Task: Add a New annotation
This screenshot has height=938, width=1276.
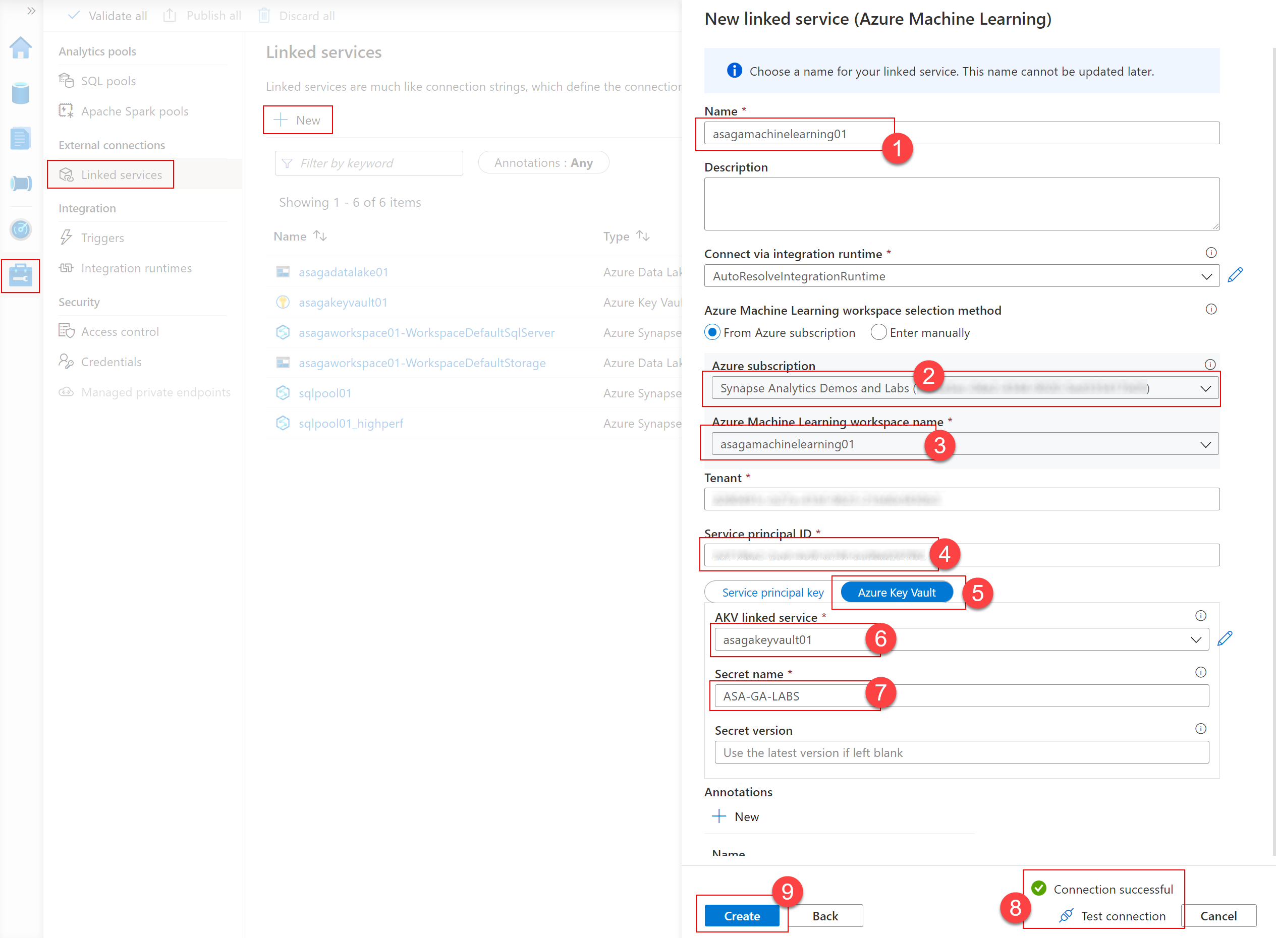Action: pyautogui.click(x=736, y=816)
